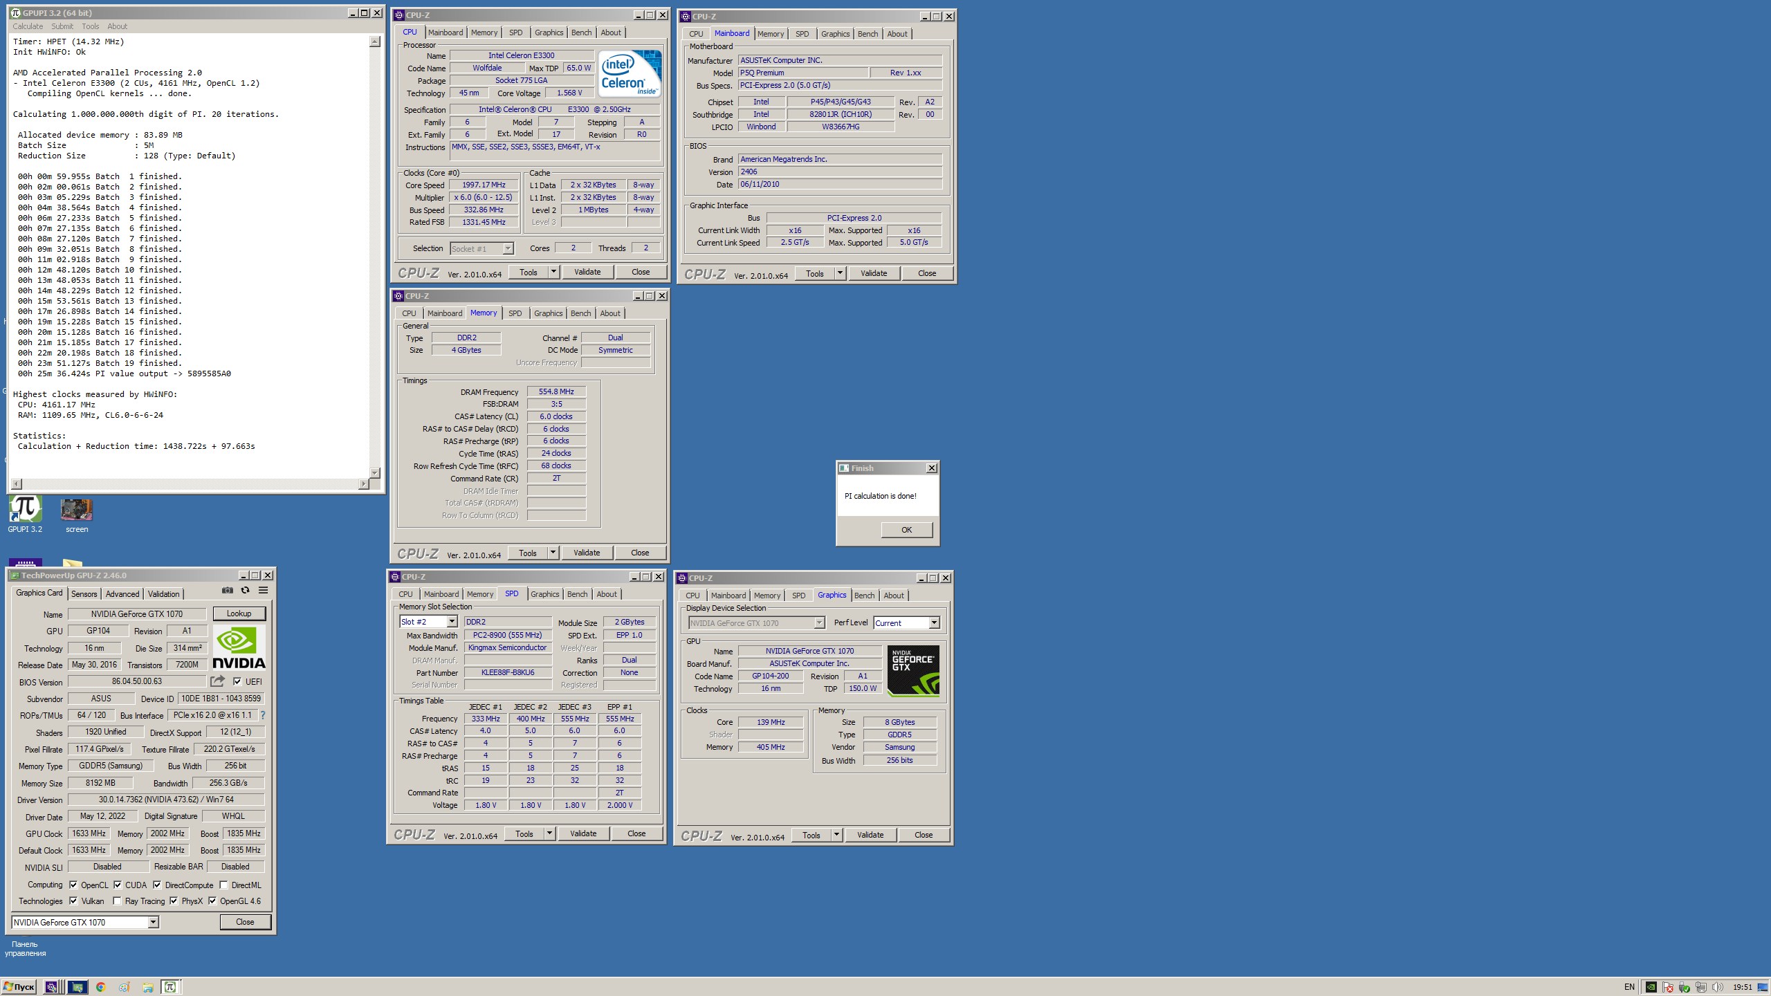Open the volume speaker tray icon
The width and height of the screenshot is (1771, 996).
(1718, 987)
